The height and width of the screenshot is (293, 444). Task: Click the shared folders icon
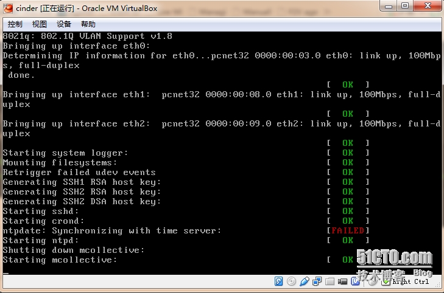329,281
